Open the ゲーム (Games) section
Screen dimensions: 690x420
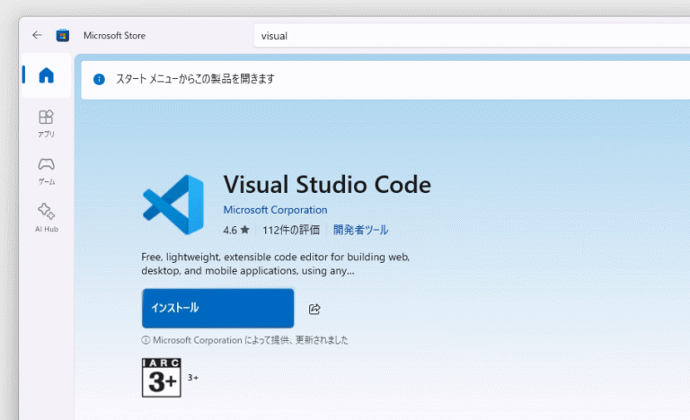click(46, 170)
